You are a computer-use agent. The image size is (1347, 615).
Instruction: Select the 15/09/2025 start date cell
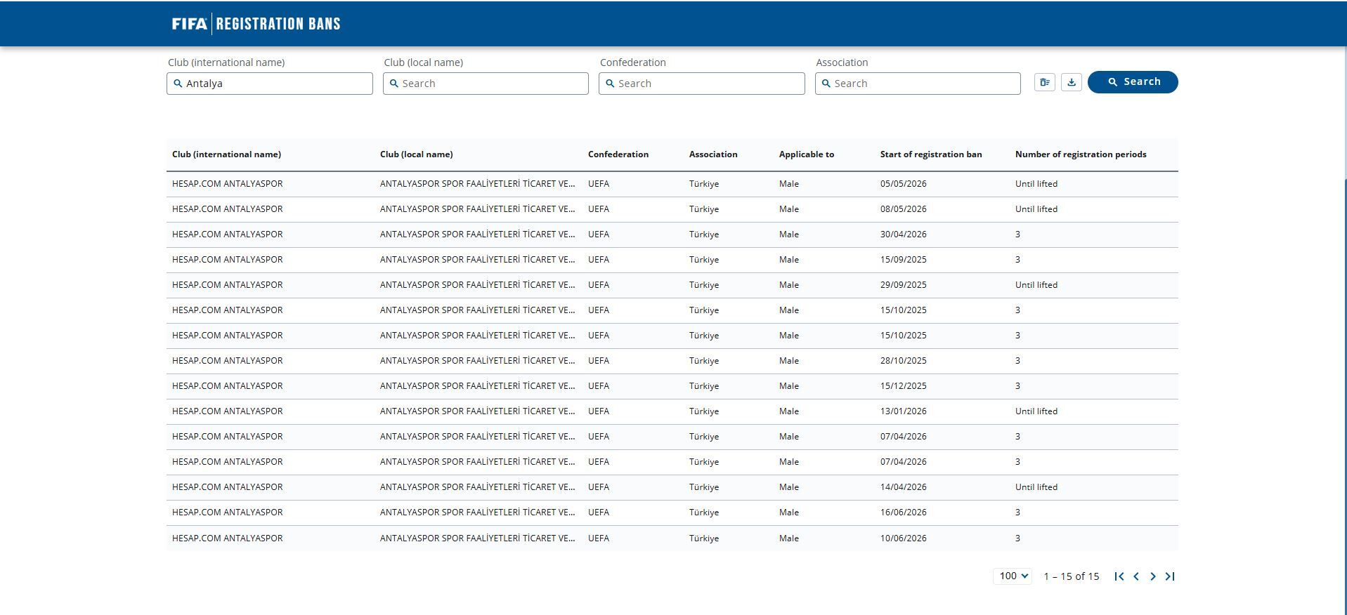tap(904, 260)
